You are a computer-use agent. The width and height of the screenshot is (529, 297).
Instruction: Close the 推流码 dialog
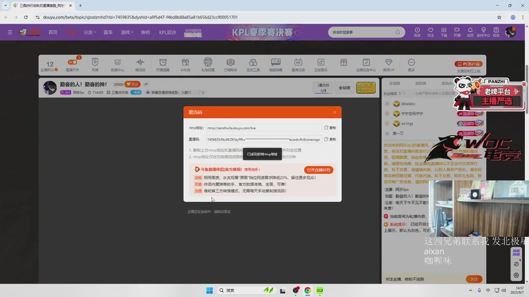(335, 112)
